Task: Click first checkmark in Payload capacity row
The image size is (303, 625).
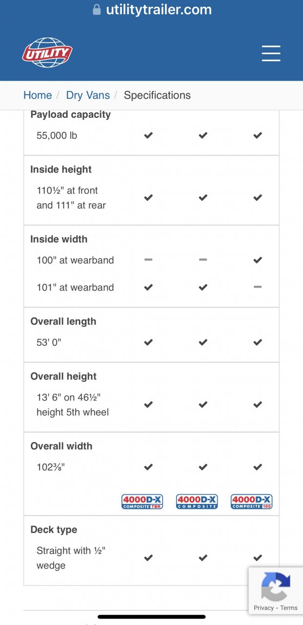Action: tap(148, 135)
